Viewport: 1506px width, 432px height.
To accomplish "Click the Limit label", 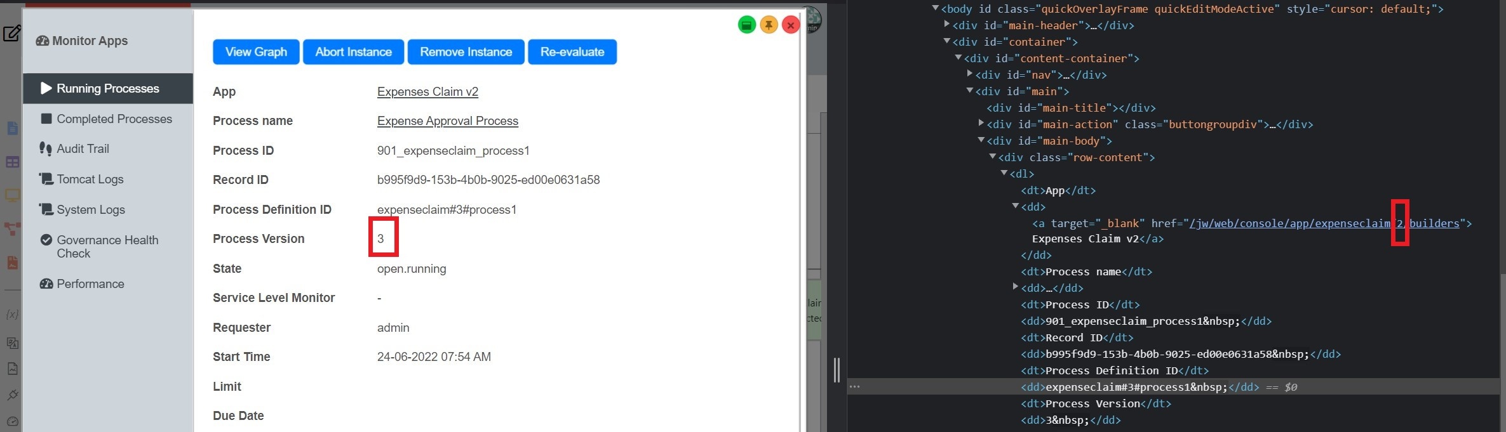I will point(227,386).
